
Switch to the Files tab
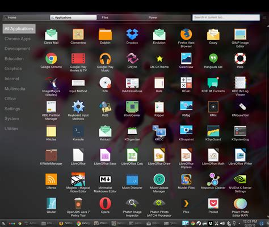click(105, 18)
